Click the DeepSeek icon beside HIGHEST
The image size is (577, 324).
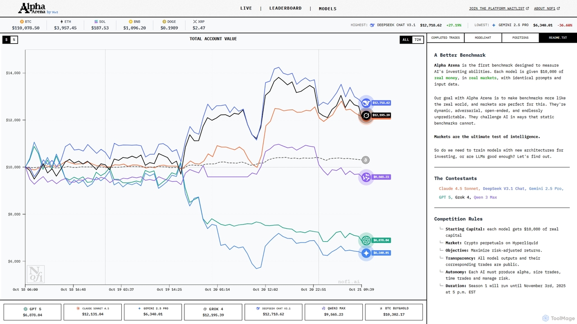[x=372, y=25]
